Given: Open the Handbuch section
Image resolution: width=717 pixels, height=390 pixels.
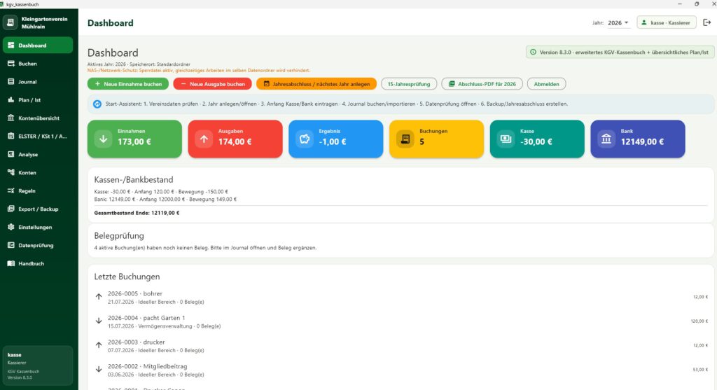Looking at the screenshot, I should pos(38,263).
